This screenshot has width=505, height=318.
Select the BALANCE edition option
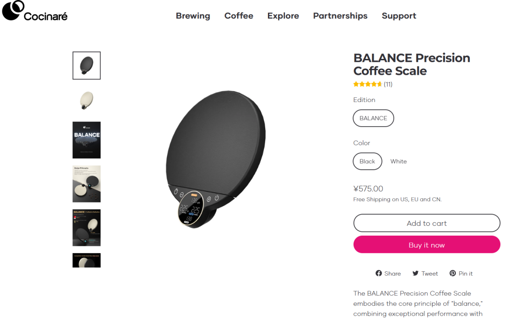[x=373, y=118]
